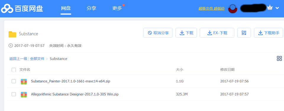This screenshot has height=111, width=284.
Task: Click the membership crown icon
Action: point(270,8)
